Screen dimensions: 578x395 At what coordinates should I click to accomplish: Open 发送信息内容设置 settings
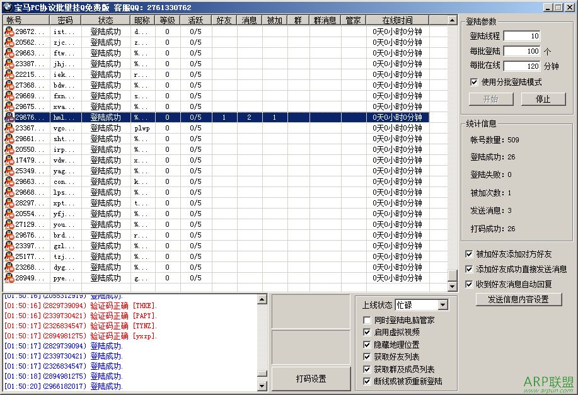click(519, 299)
